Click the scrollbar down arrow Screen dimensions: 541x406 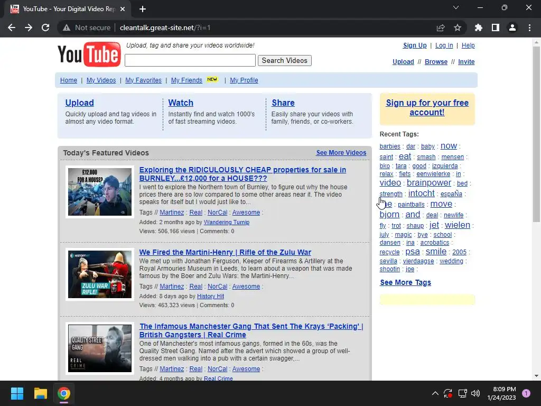tap(536, 376)
